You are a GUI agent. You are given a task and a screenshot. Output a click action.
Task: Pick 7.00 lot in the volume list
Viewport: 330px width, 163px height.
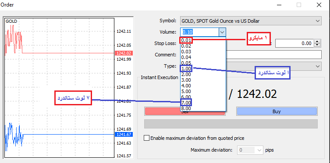186,103
